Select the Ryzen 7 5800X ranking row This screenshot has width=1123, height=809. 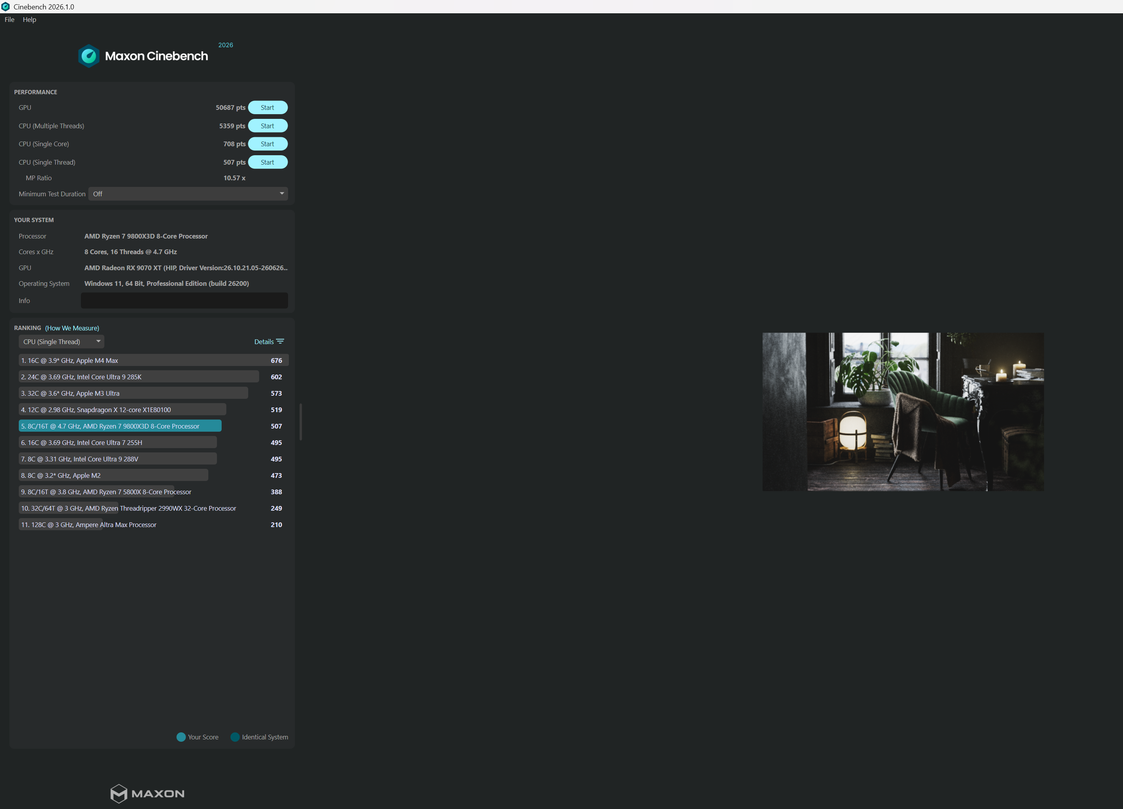154,491
